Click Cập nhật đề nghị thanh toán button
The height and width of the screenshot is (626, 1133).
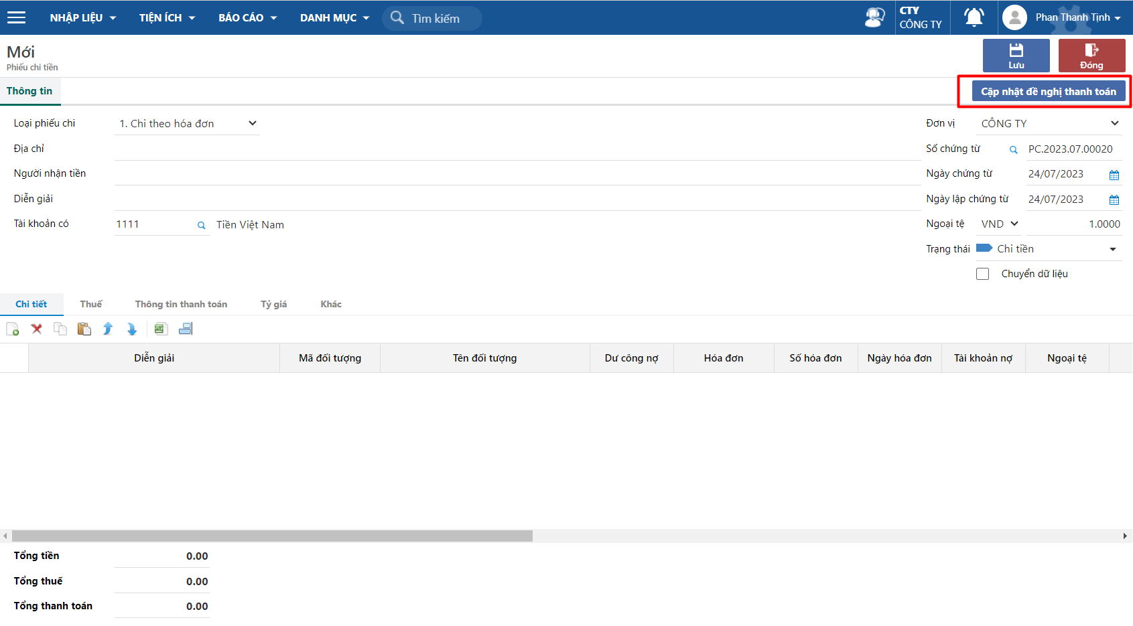[1048, 92]
